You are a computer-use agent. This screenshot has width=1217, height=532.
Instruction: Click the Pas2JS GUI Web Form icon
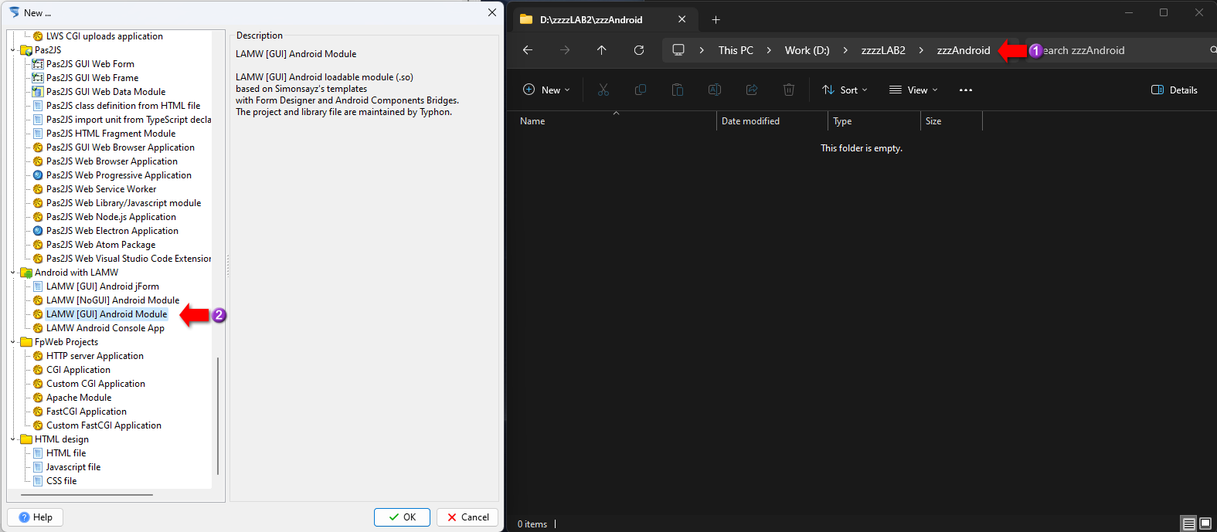(38, 64)
